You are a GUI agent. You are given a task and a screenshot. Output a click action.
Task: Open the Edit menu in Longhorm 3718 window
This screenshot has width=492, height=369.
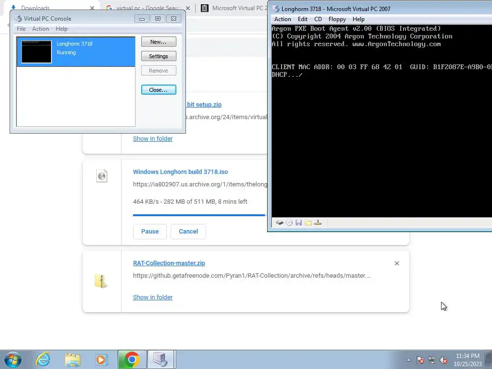303,19
